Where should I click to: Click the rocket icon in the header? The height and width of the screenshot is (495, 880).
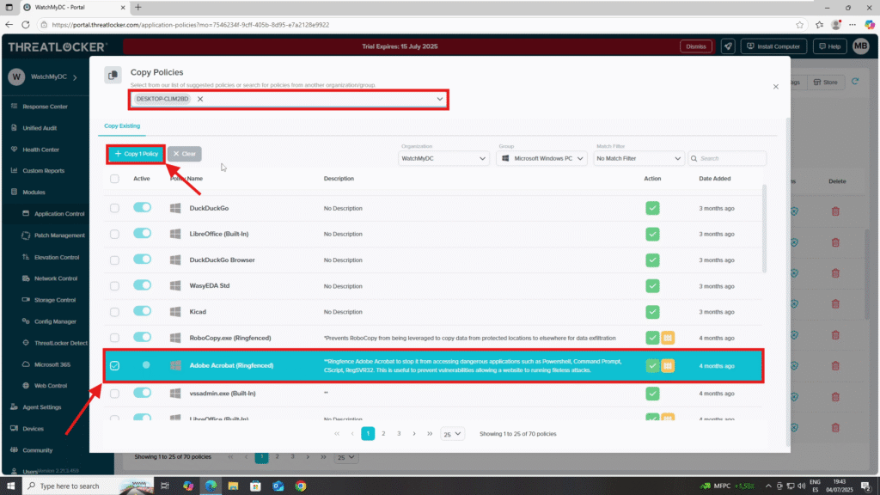728,46
